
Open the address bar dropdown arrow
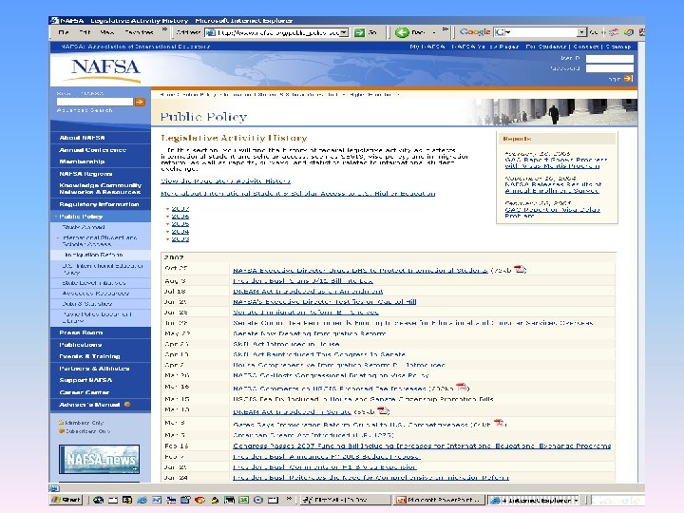click(344, 32)
